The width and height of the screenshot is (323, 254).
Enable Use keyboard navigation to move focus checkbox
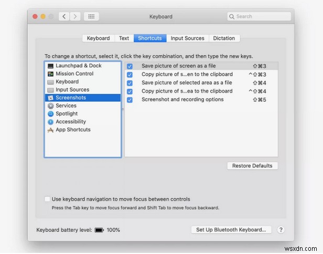[47, 199]
